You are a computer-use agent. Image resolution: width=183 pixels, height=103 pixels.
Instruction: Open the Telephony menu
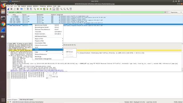(43, 6)
